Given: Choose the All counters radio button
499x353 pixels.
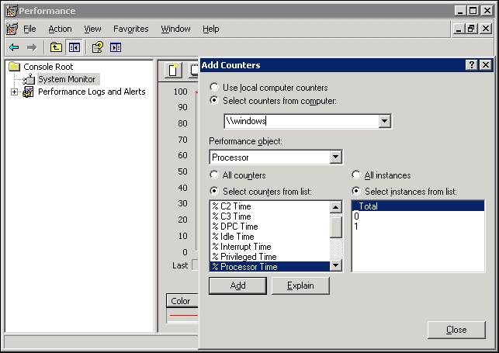Looking at the screenshot, I should pos(215,175).
